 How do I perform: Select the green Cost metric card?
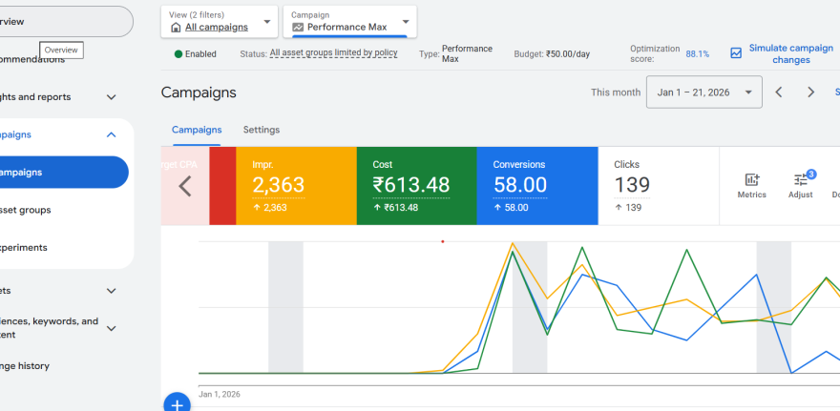tap(415, 186)
